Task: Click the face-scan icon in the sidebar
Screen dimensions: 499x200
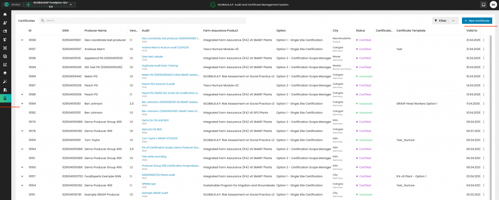Action: 5,48
